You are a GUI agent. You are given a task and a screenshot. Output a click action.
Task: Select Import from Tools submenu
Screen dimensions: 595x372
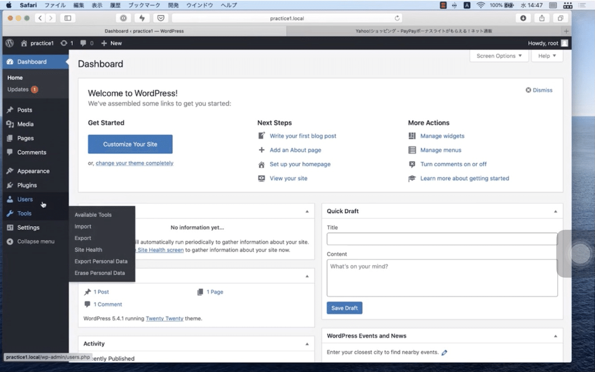[83, 227]
